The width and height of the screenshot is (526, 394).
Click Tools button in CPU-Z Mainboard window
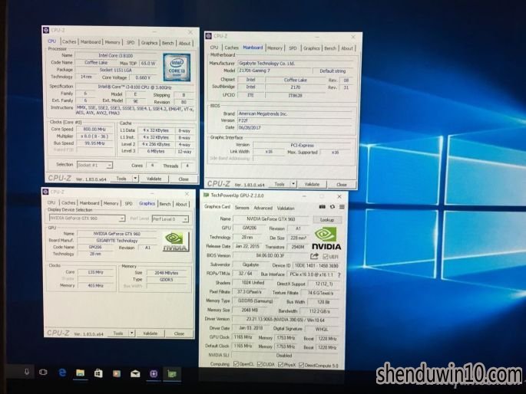pos(280,184)
